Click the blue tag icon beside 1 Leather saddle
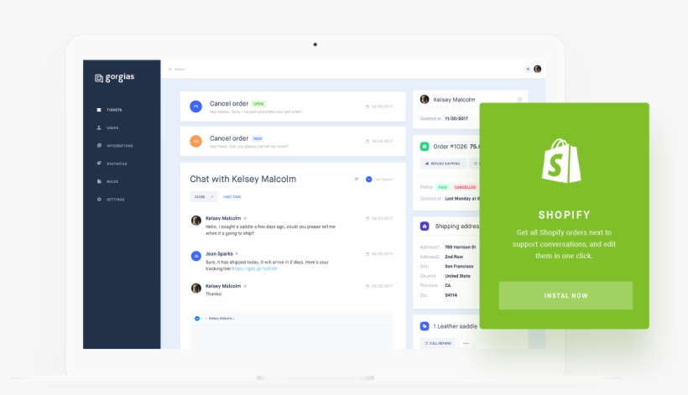Screen dimensions: 688x395 [425, 326]
